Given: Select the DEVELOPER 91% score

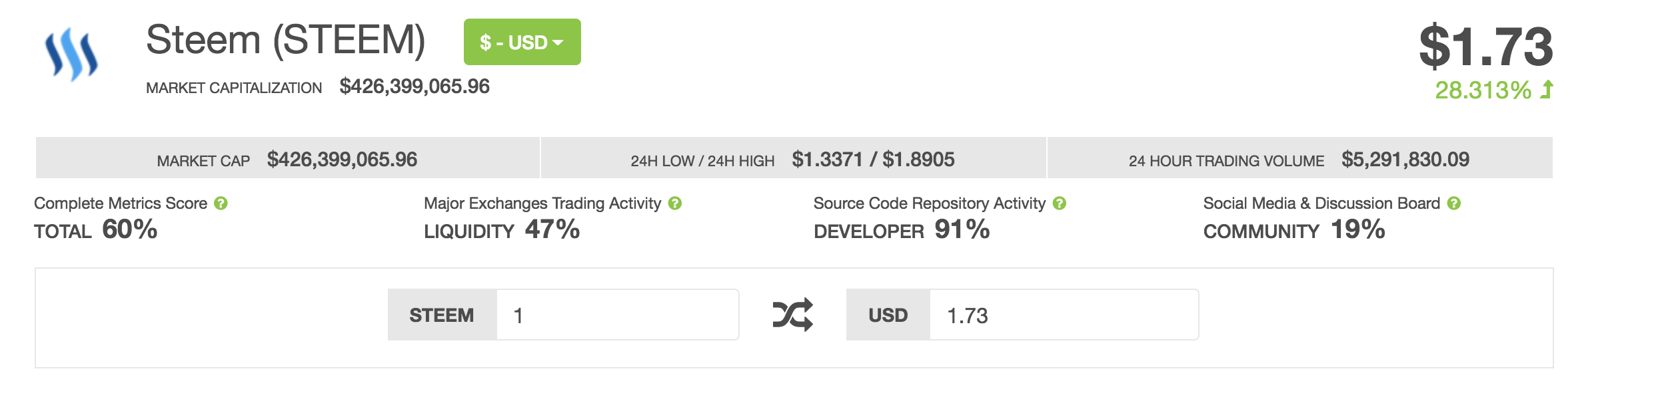Looking at the screenshot, I should (x=902, y=230).
